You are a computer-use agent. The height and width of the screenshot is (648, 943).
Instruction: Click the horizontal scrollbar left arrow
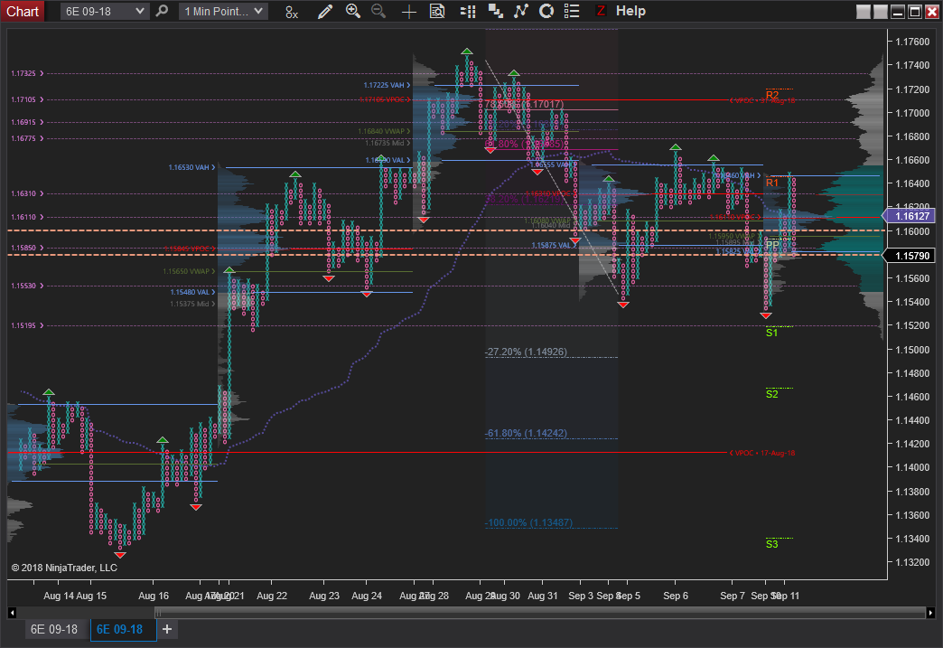pyautogui.click(x=12, y=613)
